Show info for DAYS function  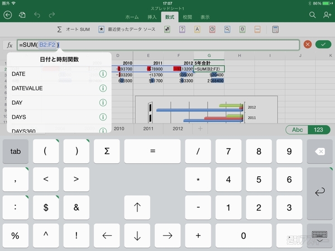pos(103,117)
